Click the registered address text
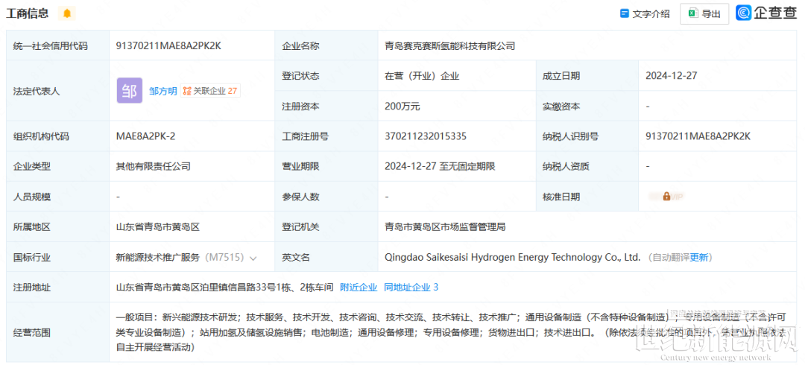Image resolution: width=805 pixels, height=365 pixels. coord(224,288)
